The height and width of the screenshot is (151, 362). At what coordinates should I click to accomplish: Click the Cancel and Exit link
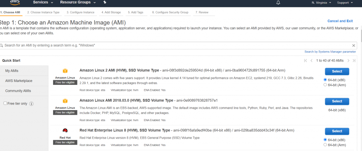(x=340, y=21)
